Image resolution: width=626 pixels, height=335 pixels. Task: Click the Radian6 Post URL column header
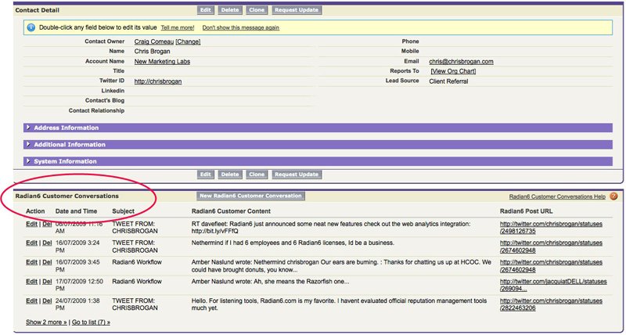[x=526, y=211]
